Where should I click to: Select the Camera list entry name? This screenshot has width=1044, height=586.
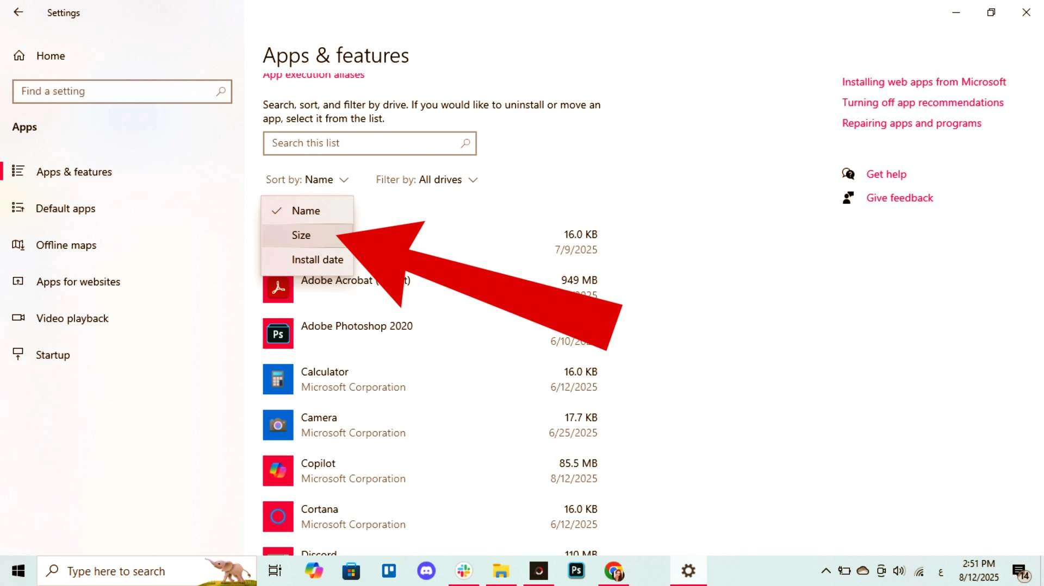click(x=319, y=418)
